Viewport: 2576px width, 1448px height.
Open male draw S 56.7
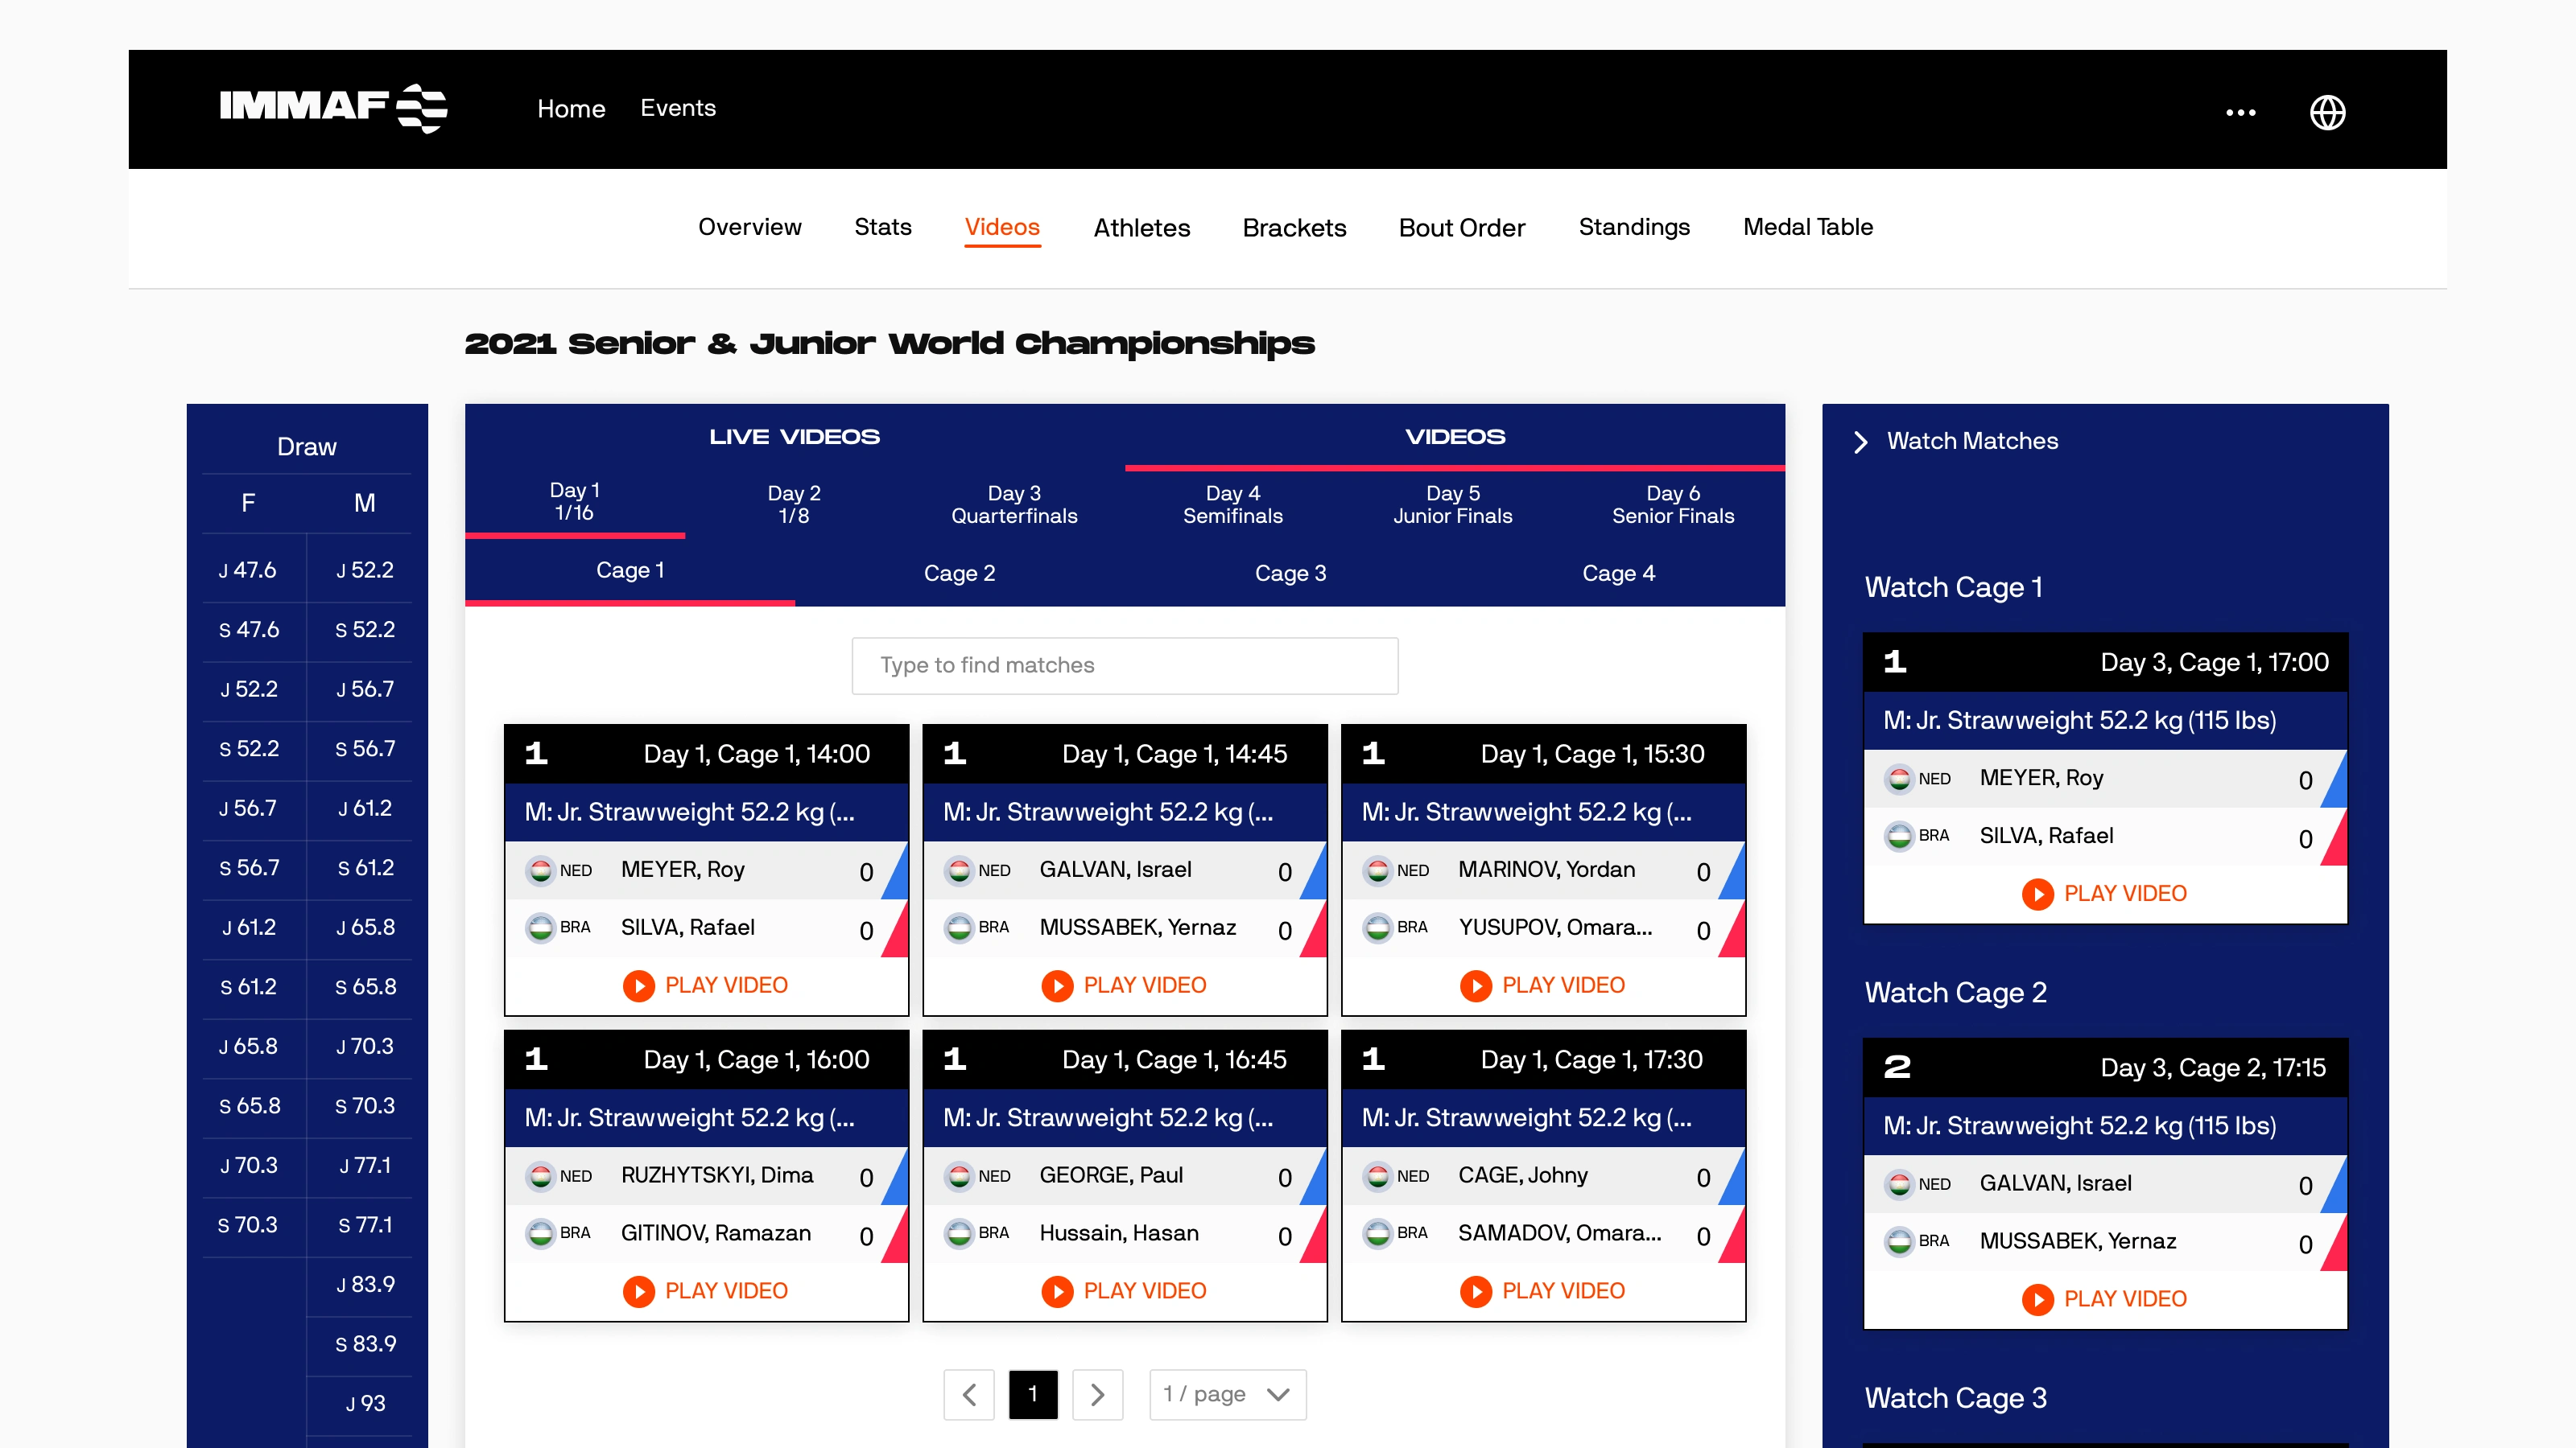[x=365, y=748]
